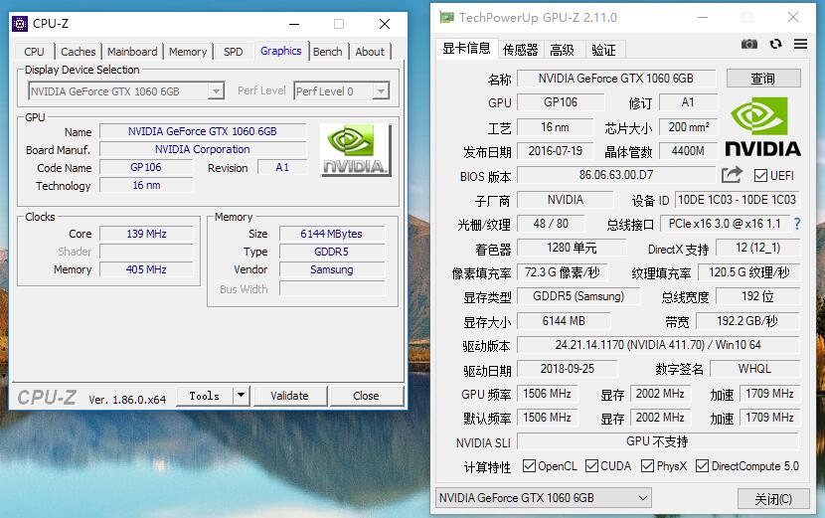Viewport: 825px width, 518px height.
Task: Toggle the CUDA checkbox
Action: click(592, 466)
